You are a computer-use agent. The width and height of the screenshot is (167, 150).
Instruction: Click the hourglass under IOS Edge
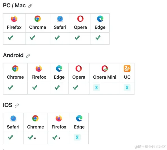tap(77, 137)
